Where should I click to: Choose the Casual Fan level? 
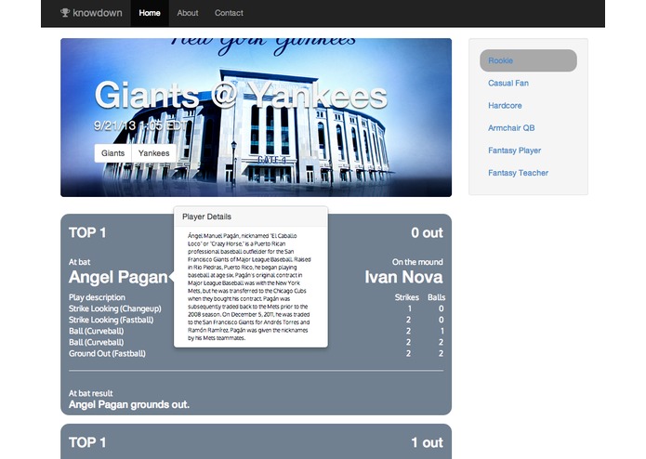click(x=508, y=83)
